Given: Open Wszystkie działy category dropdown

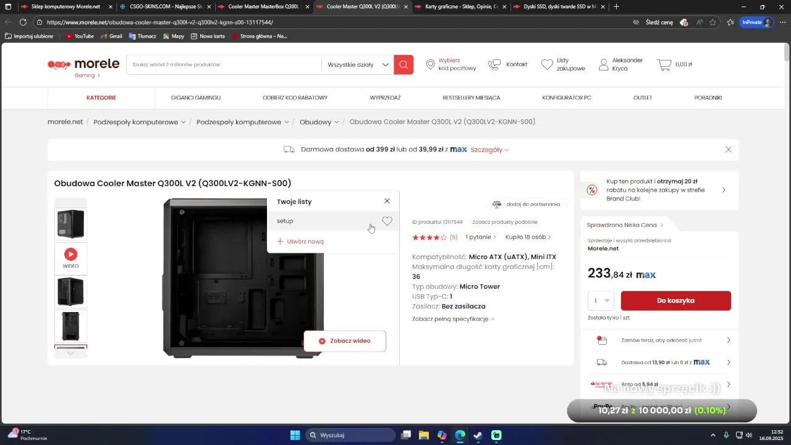Looking at the screenshot, I should (x=358, y=64).
